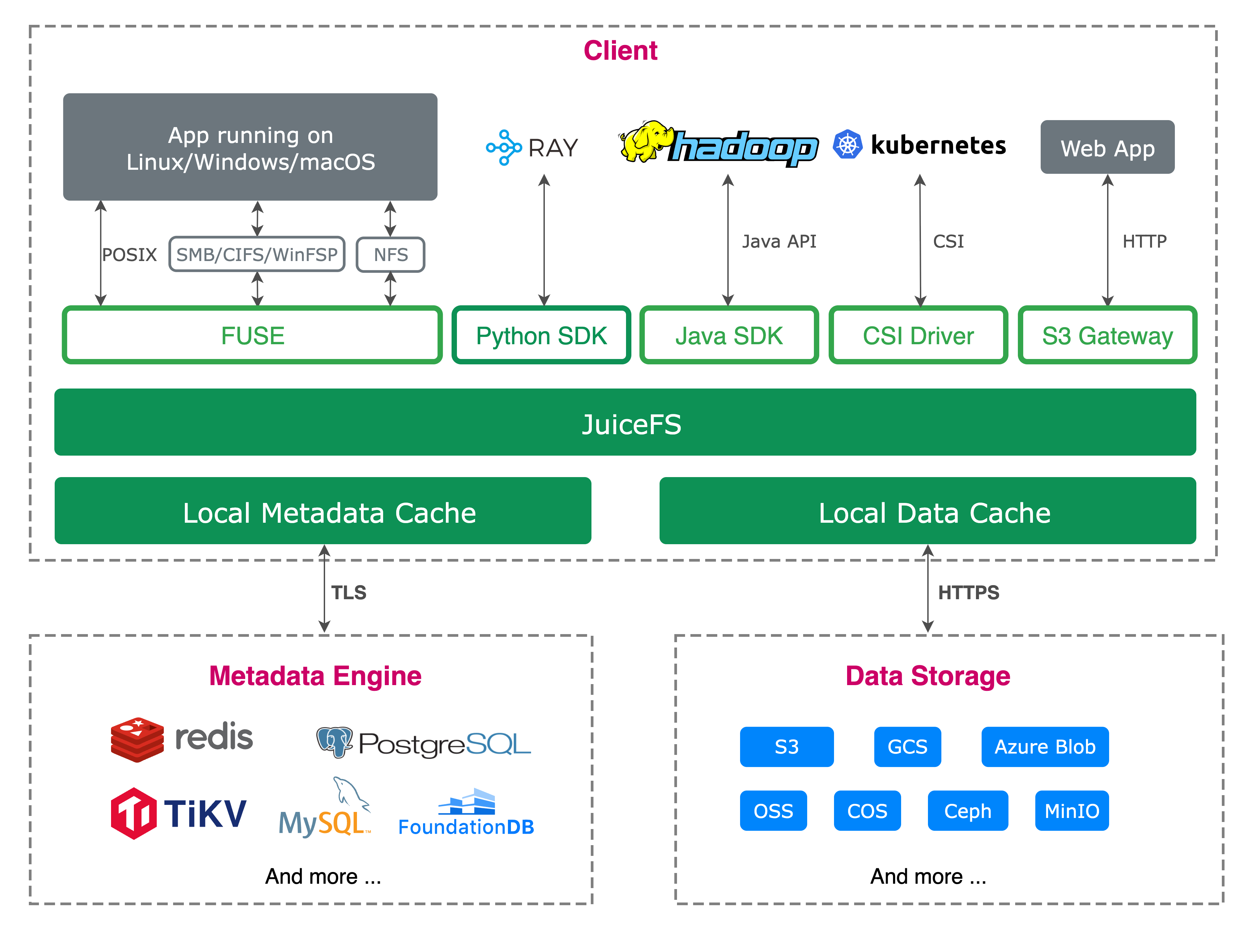
Task: Select the FUSE box
Action: point(252,335)
